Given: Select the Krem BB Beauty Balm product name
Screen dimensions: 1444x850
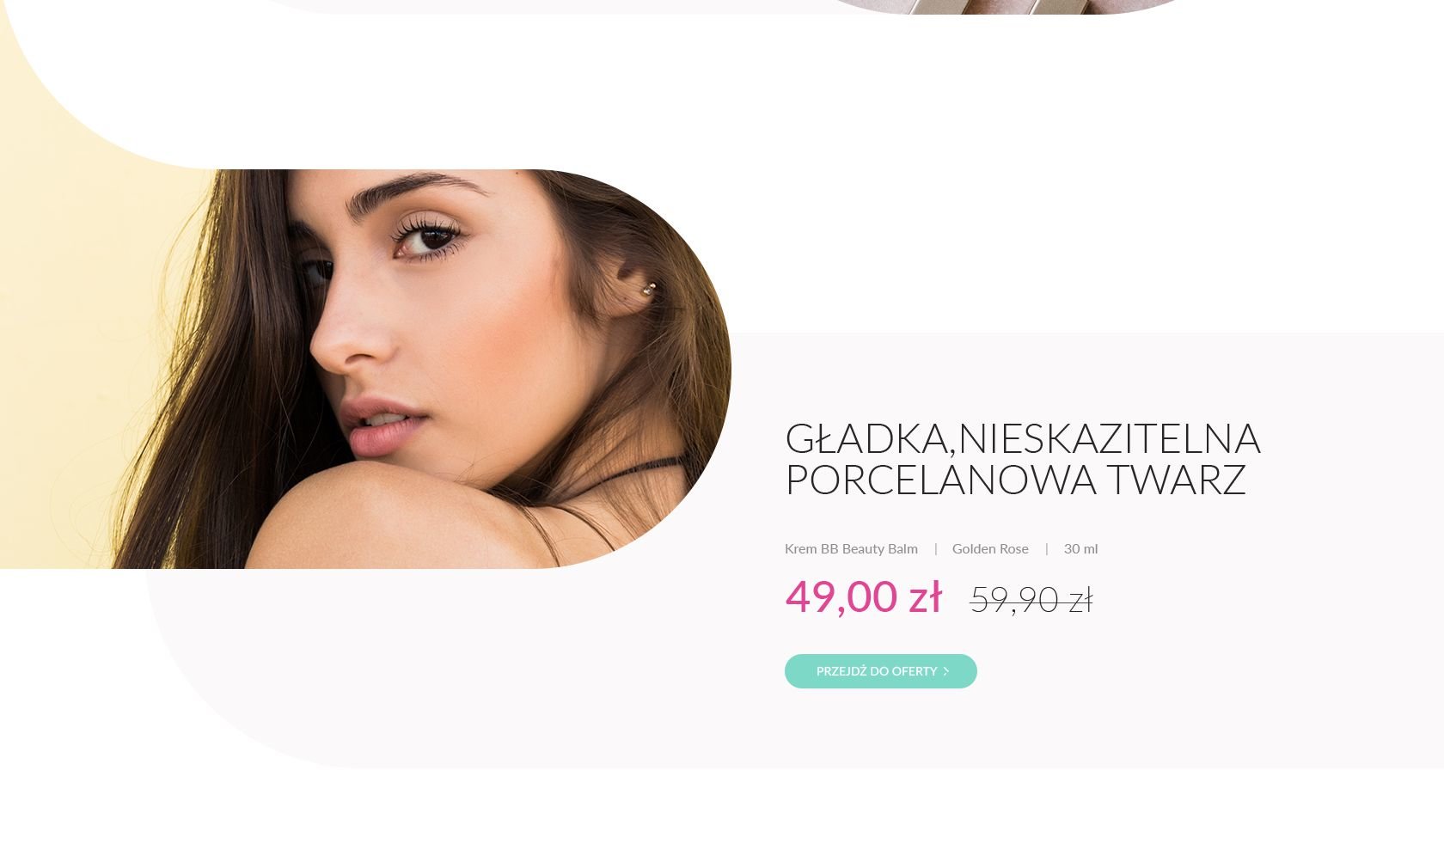Looking at the screenshot, I should coord(851,548).
